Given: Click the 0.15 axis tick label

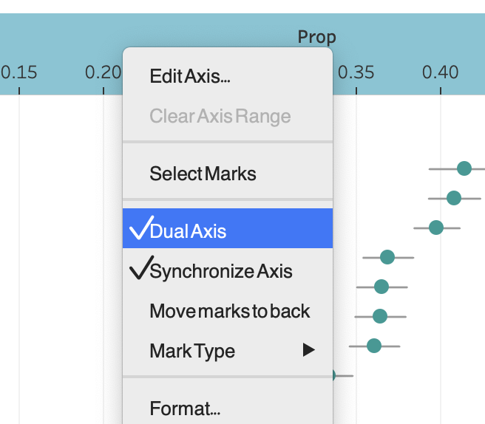Looking at the screenshot, I should tap(19, 72).
